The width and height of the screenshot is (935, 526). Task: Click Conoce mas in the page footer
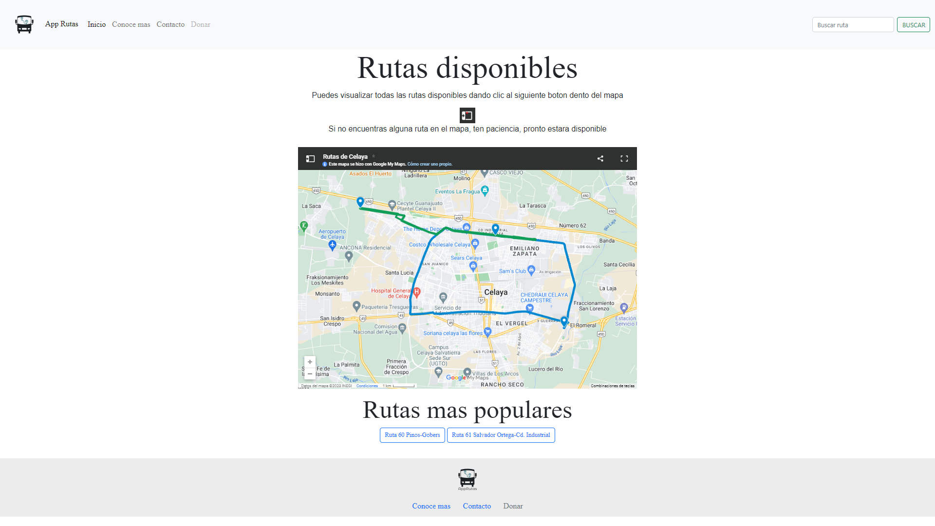click(x=431, y=506)
